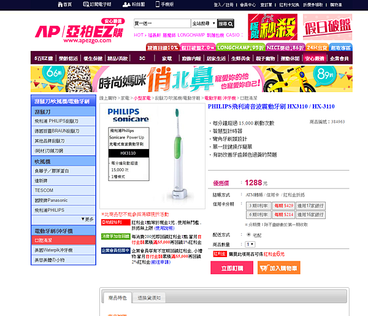Open the LONGCHAMP 95折 promo tab
Viewport: 368px width, 316px height.
(x=240, y=47)
